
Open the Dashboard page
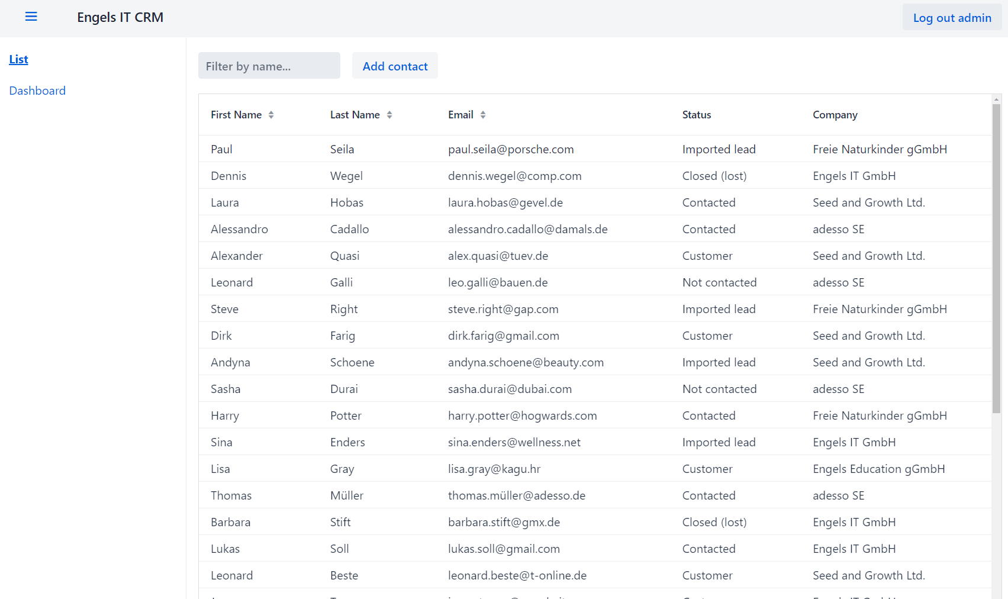[x=37, y=90]
